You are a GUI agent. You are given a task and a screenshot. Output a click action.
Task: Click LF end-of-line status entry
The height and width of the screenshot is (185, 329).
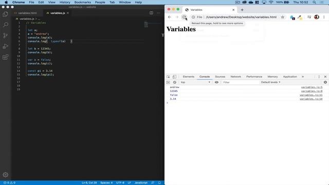click(129, 183)
